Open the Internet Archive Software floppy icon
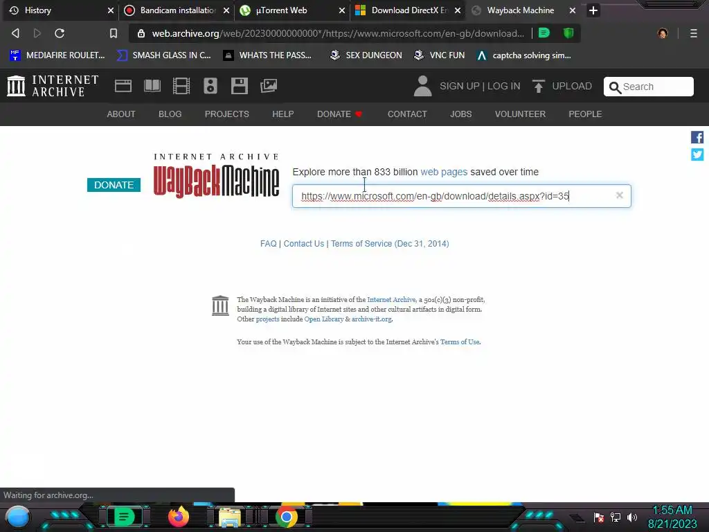Image resolution: width=709 pixels, height=532 pixels. pos(239,86)
